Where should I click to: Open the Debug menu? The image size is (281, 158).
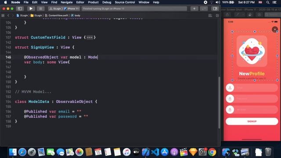107,2
